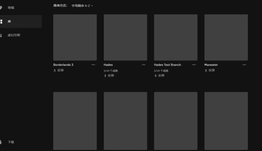
Task: Open the 商城 store sidebar item
Action: tap(11, 8)
